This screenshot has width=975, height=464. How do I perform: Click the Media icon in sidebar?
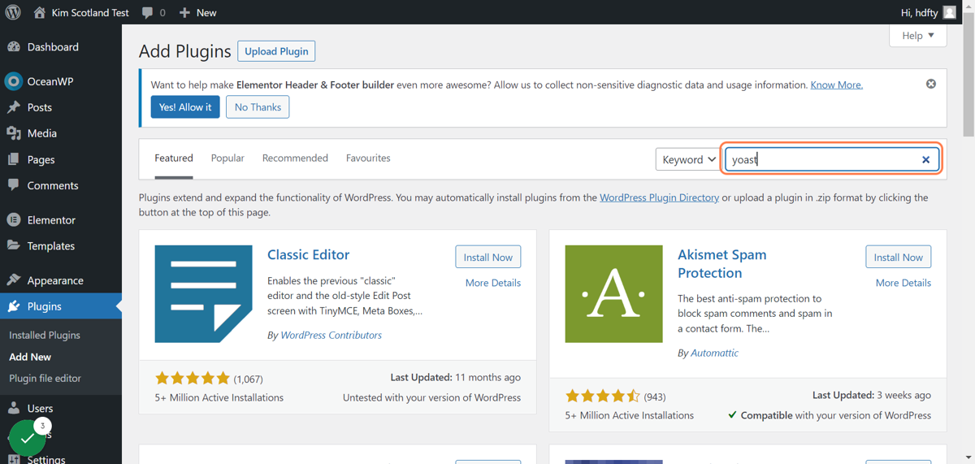click(x=13, y=133)
